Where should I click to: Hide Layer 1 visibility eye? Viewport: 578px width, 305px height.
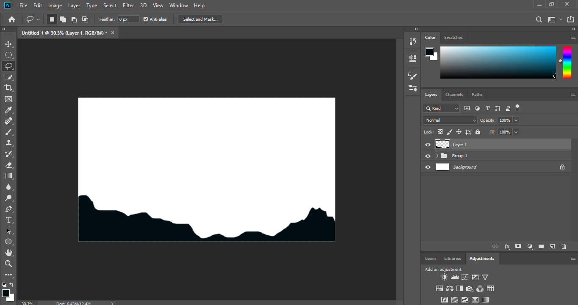(x=428, y=145)
